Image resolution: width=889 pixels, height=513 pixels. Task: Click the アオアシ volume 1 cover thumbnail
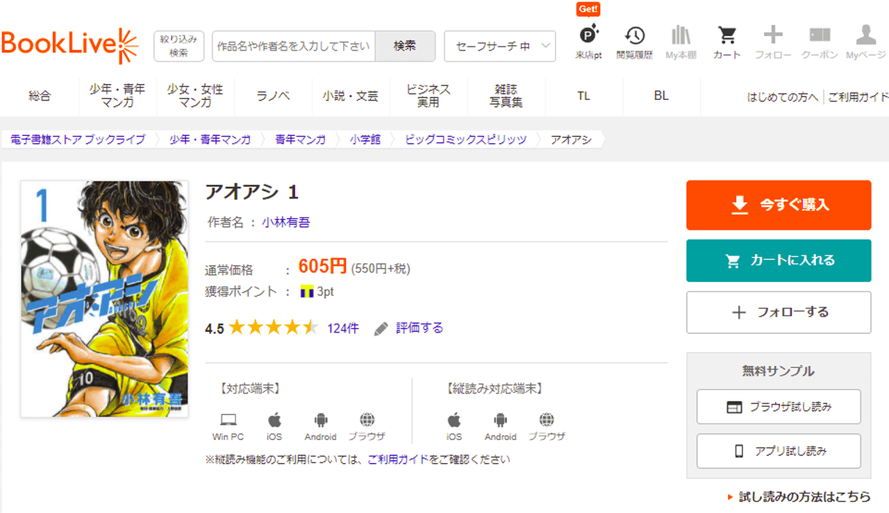pyautogui.click(x=104, y=298)
